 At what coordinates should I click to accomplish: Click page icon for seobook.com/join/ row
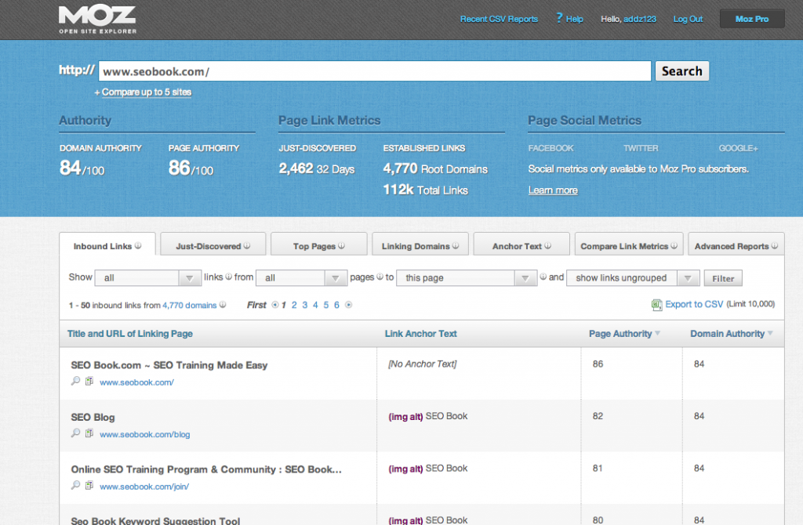89,486
